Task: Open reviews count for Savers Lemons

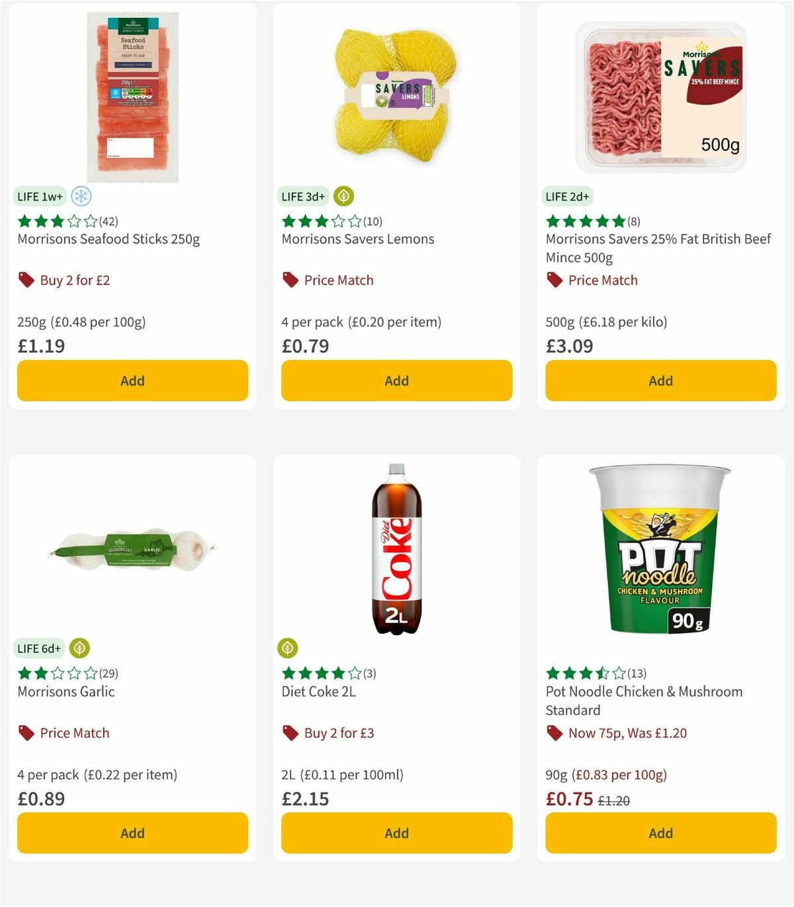Action: click(373, 221)
